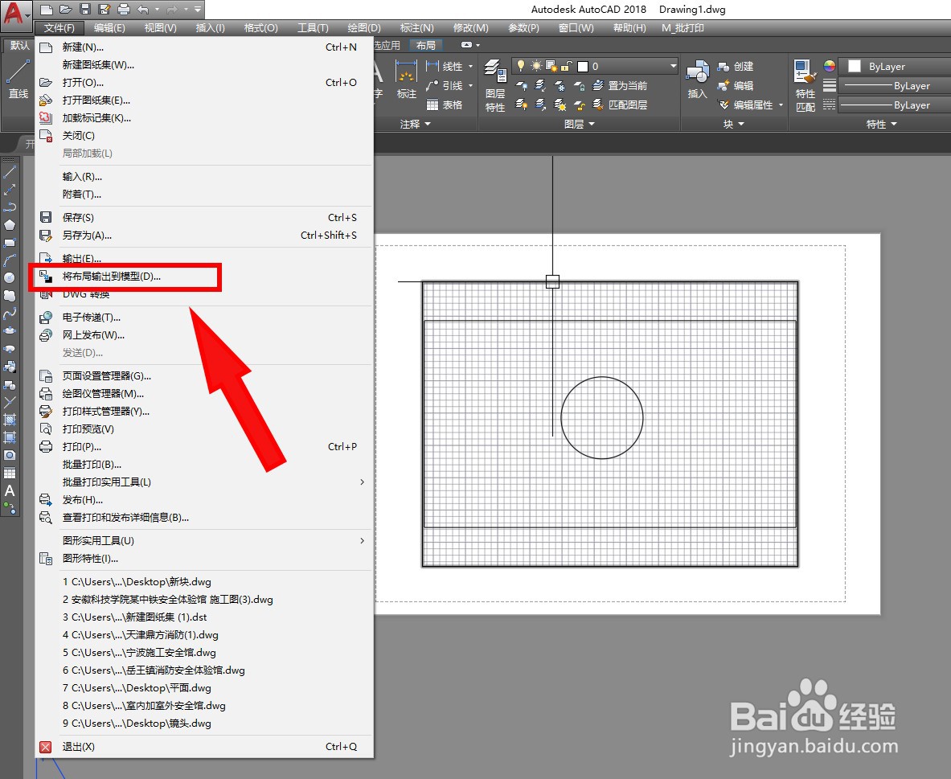Toggle layer lock padlock icon

click(x=566, y=66)
